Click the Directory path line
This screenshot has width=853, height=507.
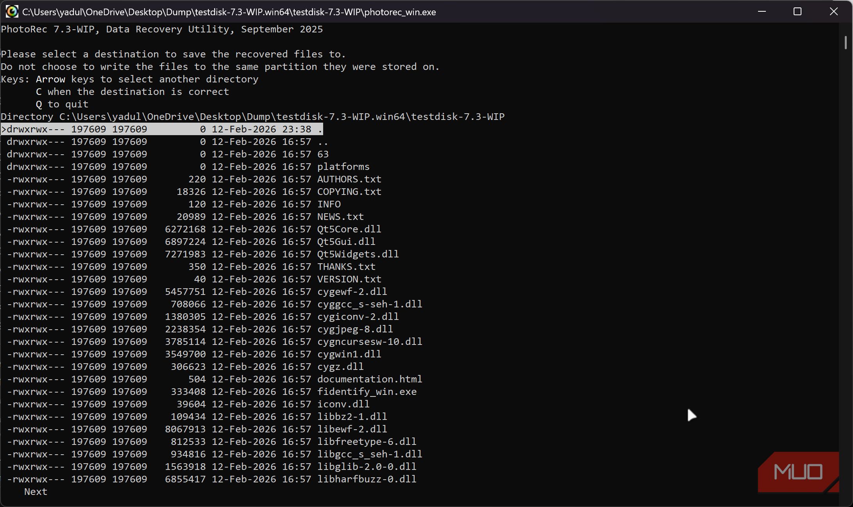(253, 117)
